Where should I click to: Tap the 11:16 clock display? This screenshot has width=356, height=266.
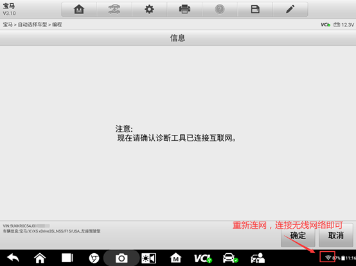(x=351, y=258)
